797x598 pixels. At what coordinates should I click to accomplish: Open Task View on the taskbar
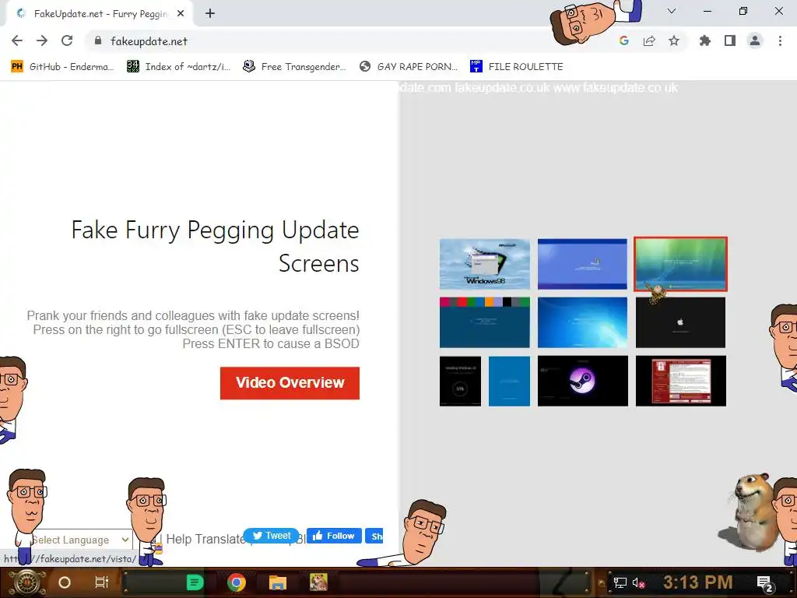click(x=102, y=582)
